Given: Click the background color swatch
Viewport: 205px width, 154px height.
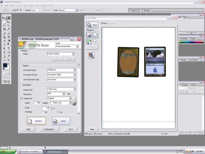Looking at the screenshot, I should [8, 68].
